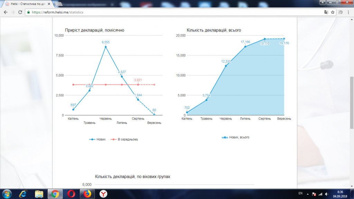Close the Helsi statistics tab

pyautogui.click(x=49, y=4)
